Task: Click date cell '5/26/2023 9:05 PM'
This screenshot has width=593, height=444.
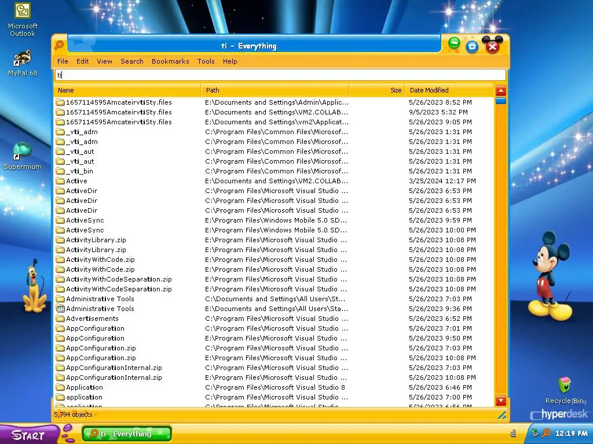Action: click(x=440, y=122)
